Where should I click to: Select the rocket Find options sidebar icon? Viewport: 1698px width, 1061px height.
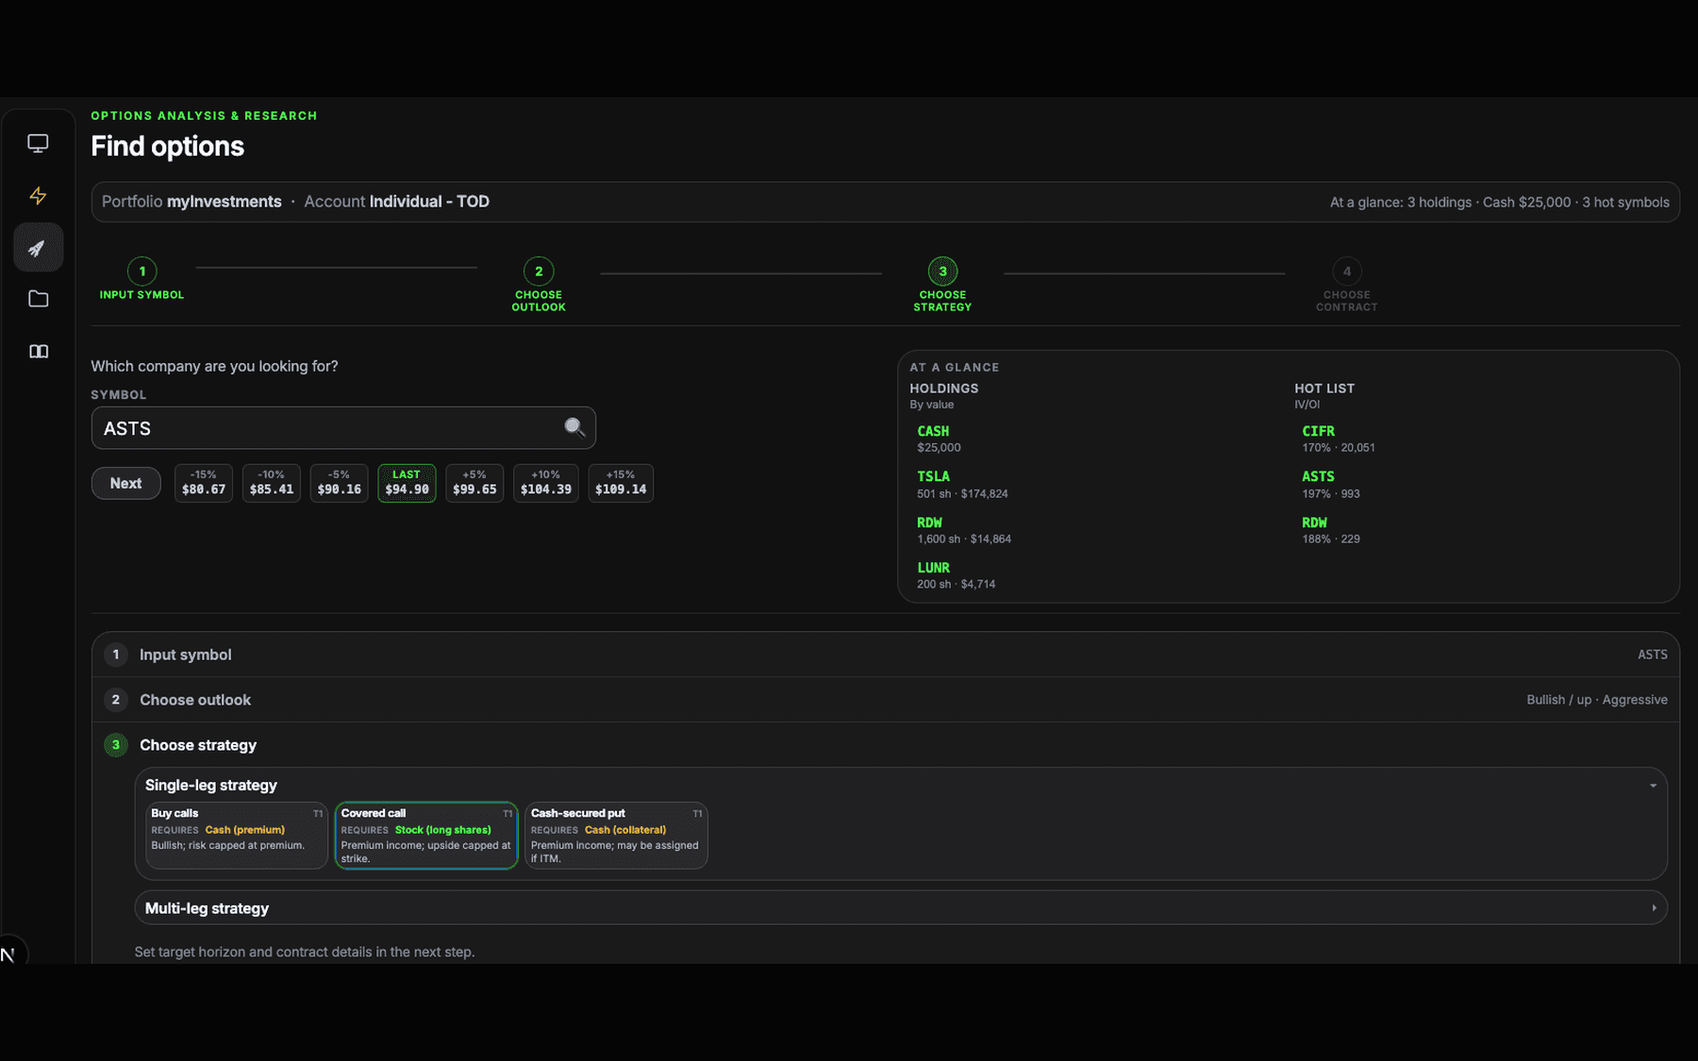[38, 248]
